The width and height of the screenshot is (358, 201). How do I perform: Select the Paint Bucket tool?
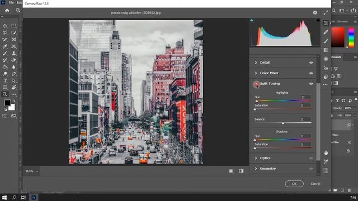click(5, 67)
